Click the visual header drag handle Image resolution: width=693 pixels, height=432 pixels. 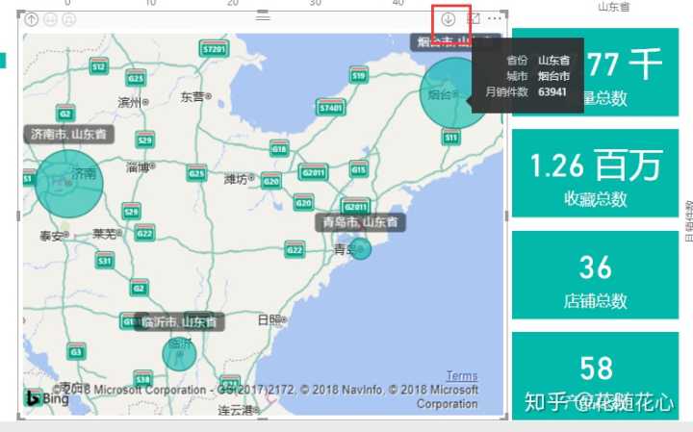pyautogui.click(x=263, y=17)
